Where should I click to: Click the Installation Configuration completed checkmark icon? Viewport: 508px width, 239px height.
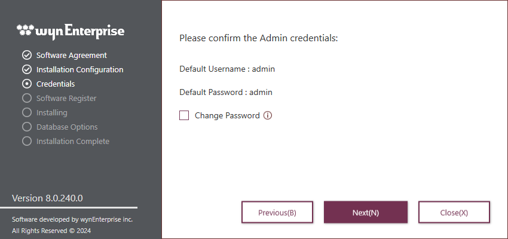tap(27, 70)
